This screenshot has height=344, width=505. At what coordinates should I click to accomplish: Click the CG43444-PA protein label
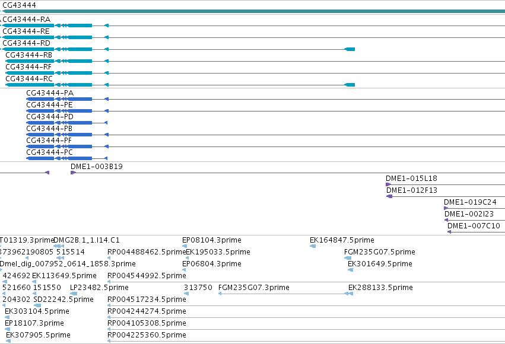click(x=50, y=93)
